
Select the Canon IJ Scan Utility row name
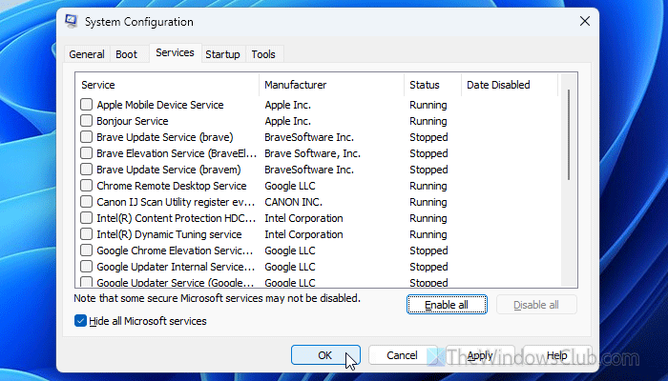(x=176, y=202)
